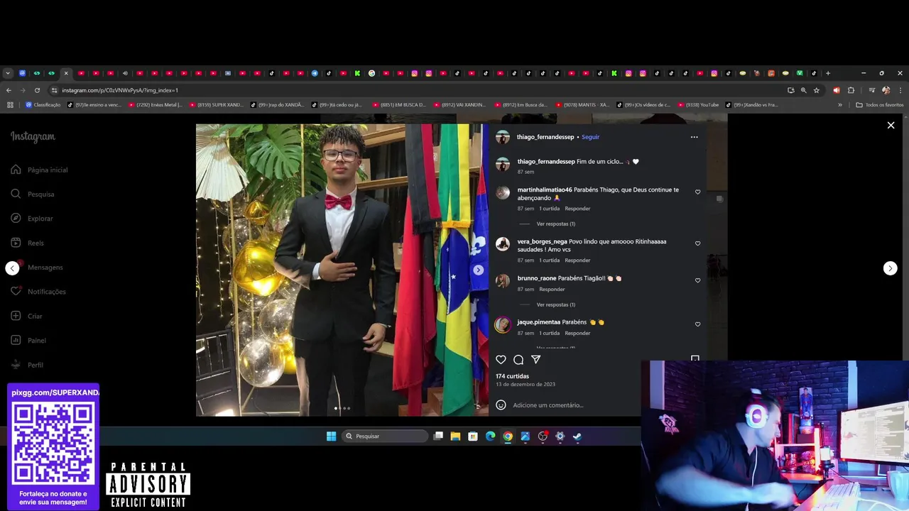Reply to vera_borges_nega's comment
The height and width of the screenshot is (511, 909).
tap(577, 260)
